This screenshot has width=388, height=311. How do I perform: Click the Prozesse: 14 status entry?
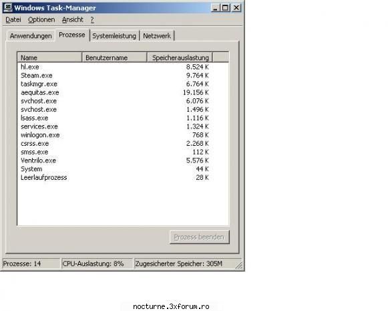click(x=31, y=264)
